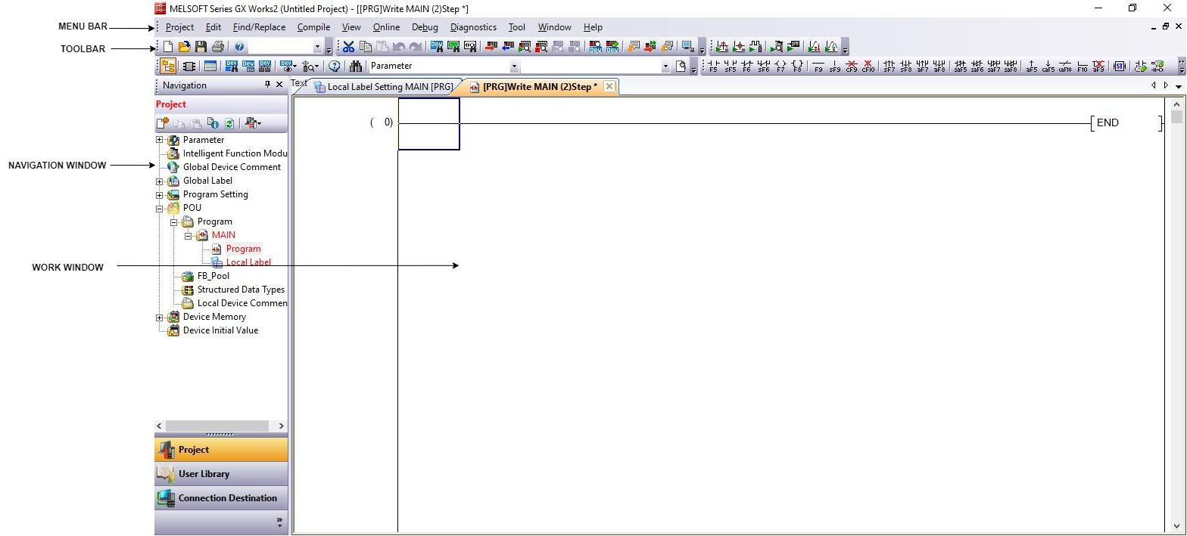Delete horizontal line with the cF9 icon
This screenshot has width=1187, height=536.
[x=852, y=67]
